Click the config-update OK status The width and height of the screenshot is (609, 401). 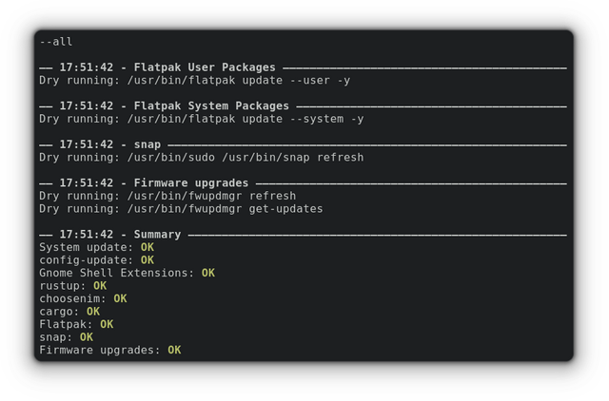coord(147,259)
